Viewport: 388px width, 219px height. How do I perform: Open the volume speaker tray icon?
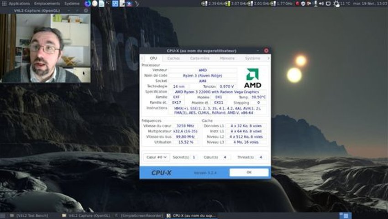(x=321, y=4)
